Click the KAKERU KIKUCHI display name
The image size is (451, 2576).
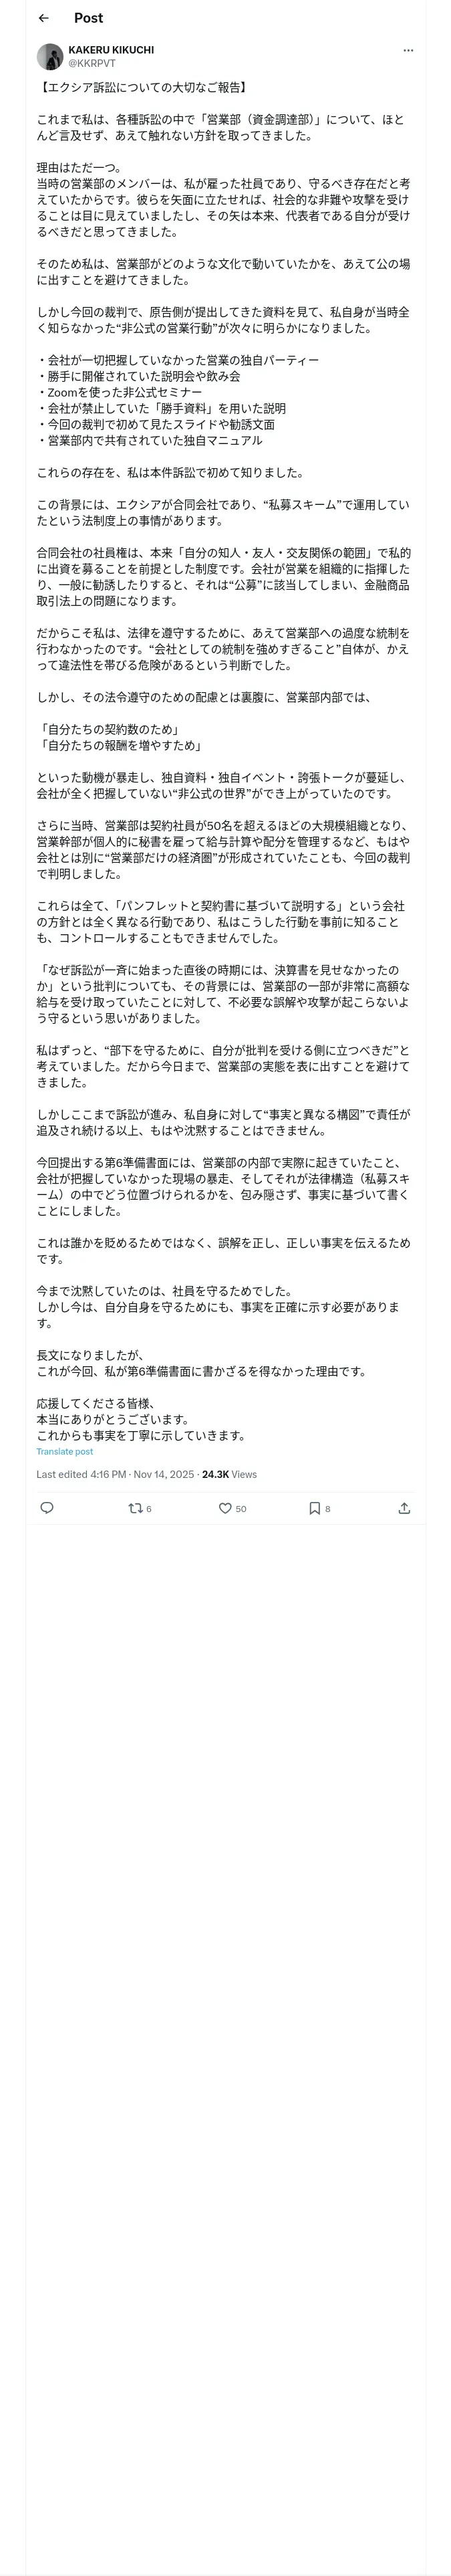[111, 50]
